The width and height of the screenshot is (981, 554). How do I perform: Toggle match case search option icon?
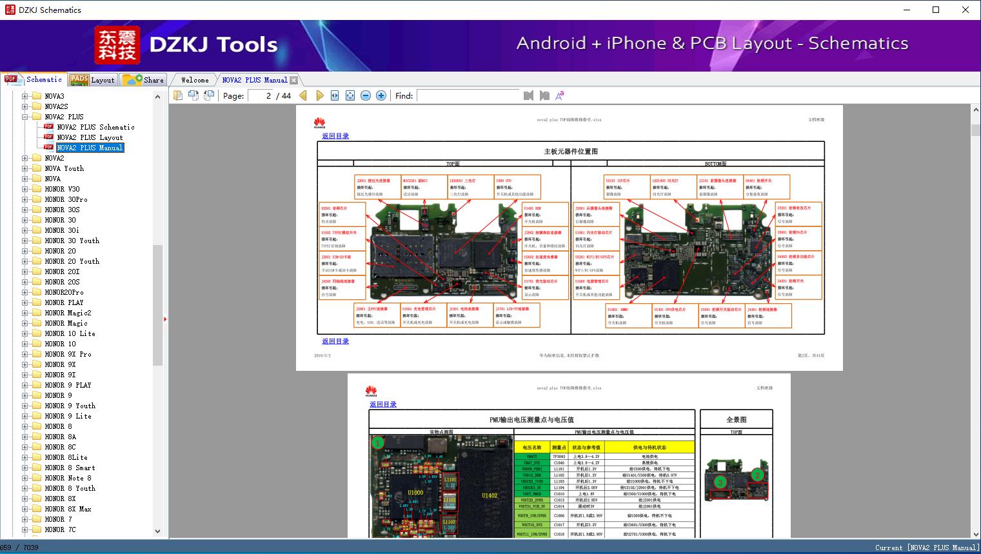point(560,95)
